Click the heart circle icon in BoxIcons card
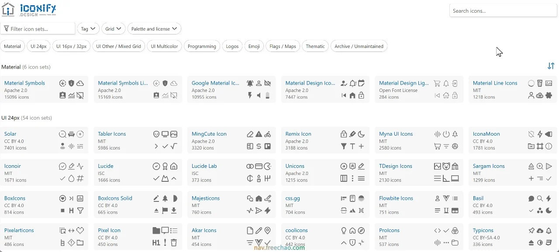 pyautogui.click(x=62, y=198)
